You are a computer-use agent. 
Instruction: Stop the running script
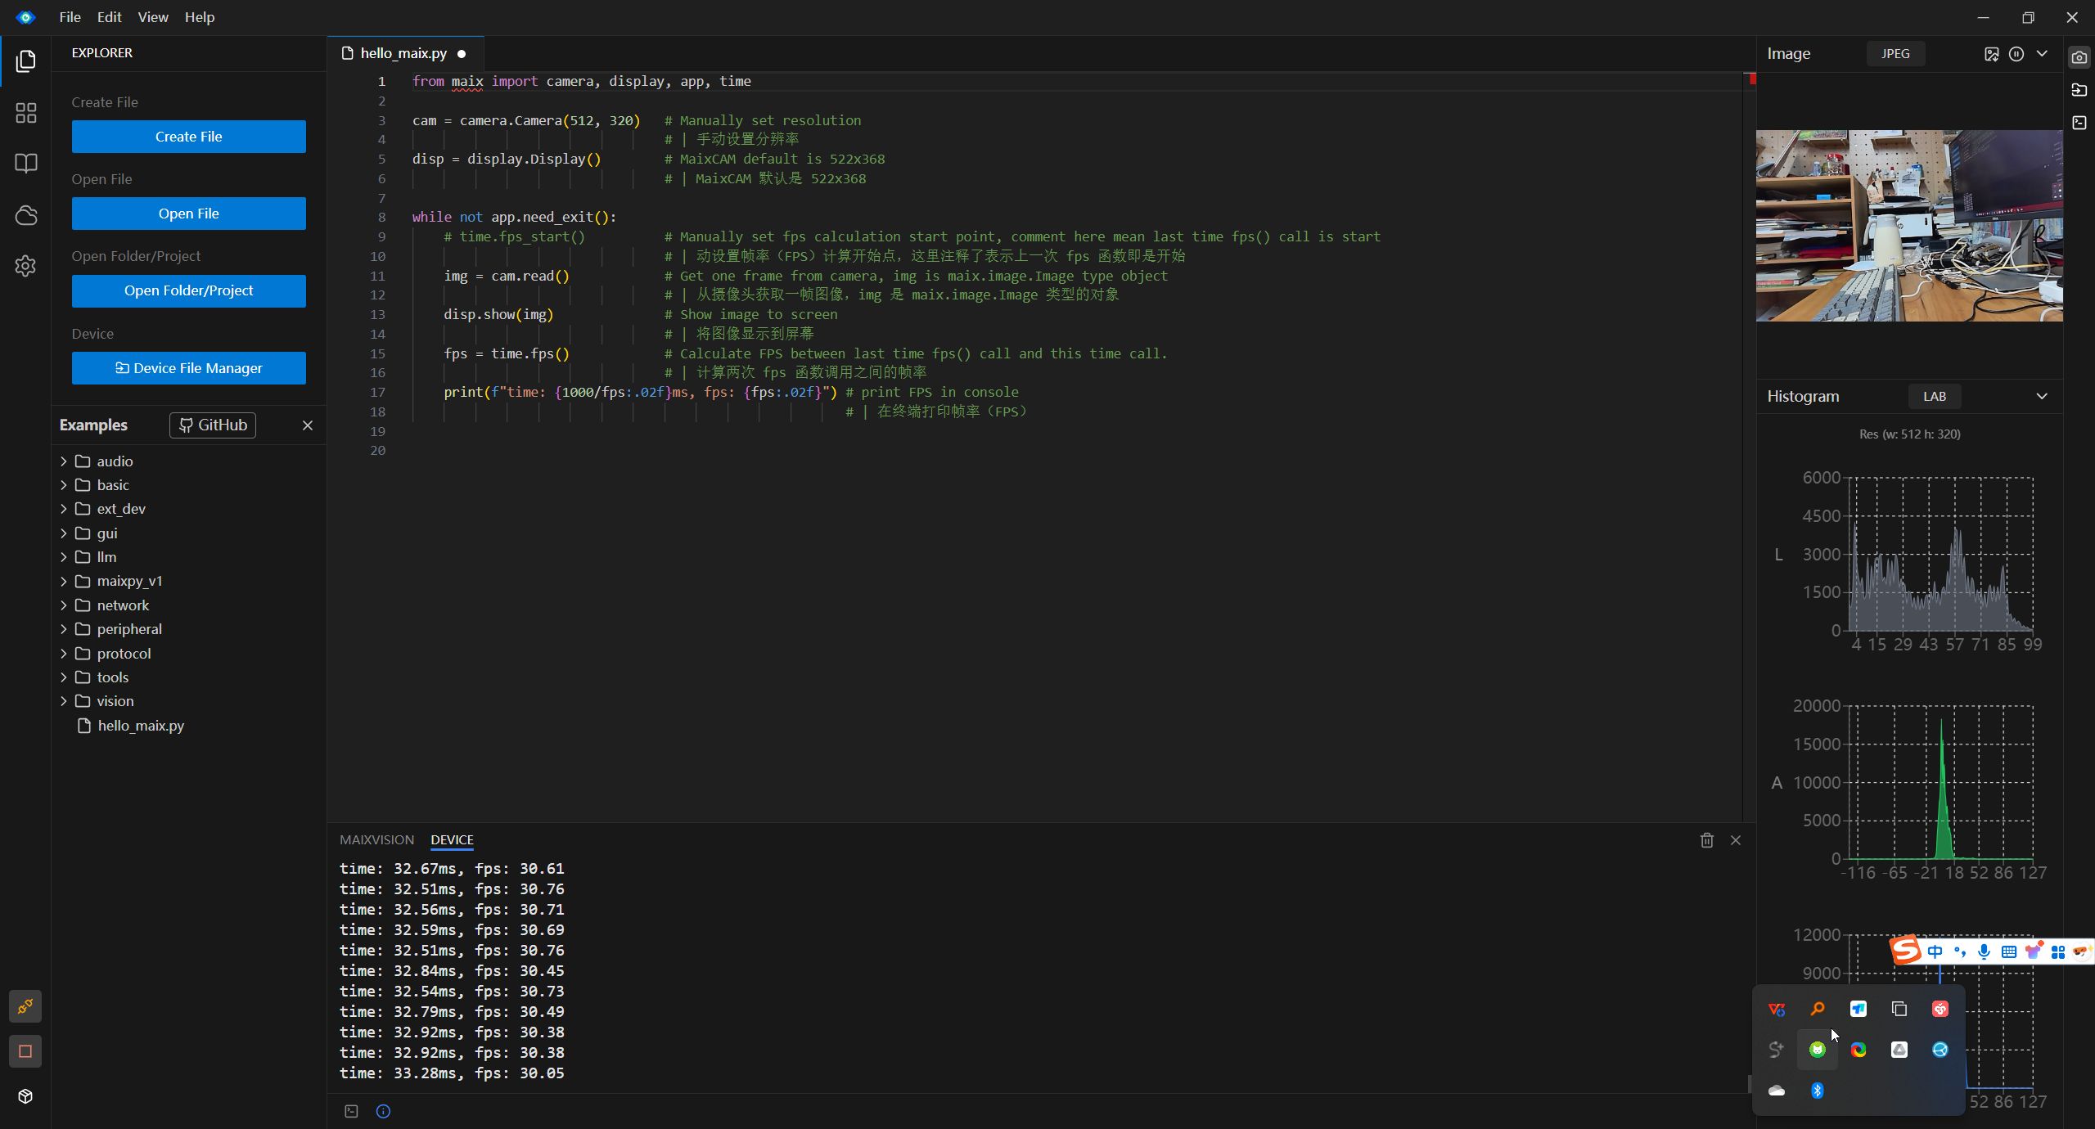tap(25, 1051)
